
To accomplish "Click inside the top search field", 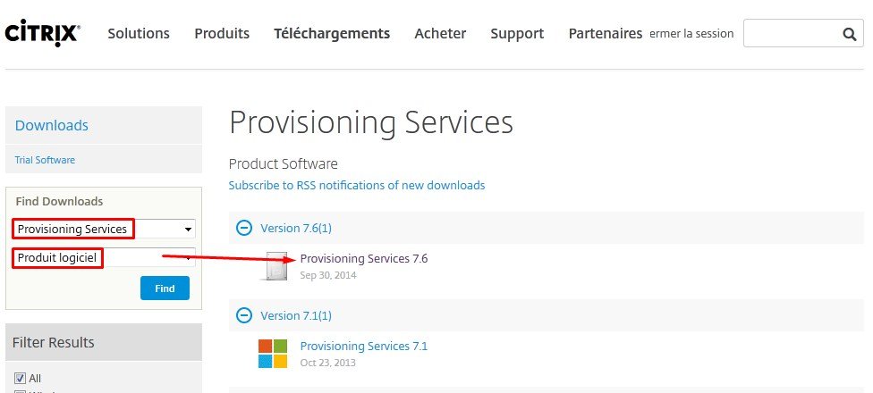I will (790, 34).
